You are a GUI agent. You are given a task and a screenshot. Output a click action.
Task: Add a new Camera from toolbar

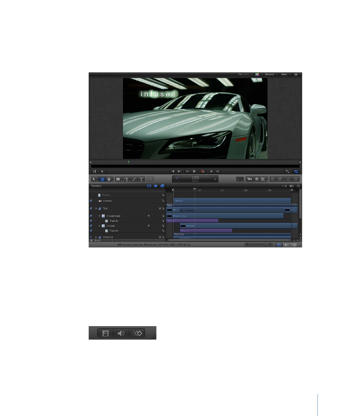tap(249, 179)
